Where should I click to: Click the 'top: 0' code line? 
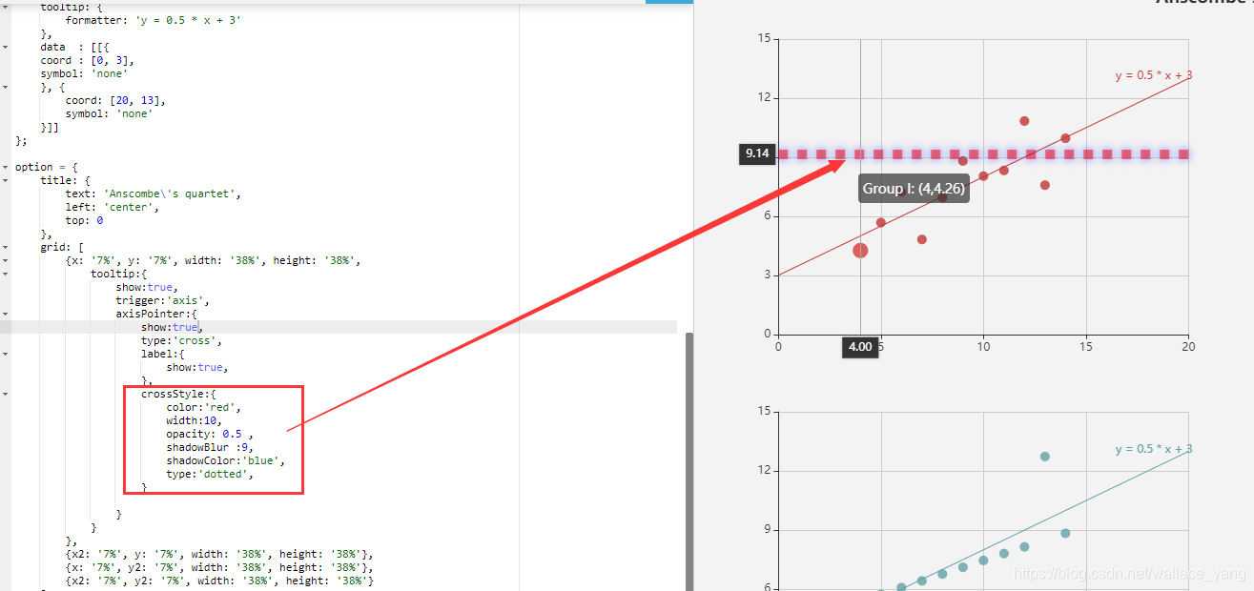tap(84, 220)
